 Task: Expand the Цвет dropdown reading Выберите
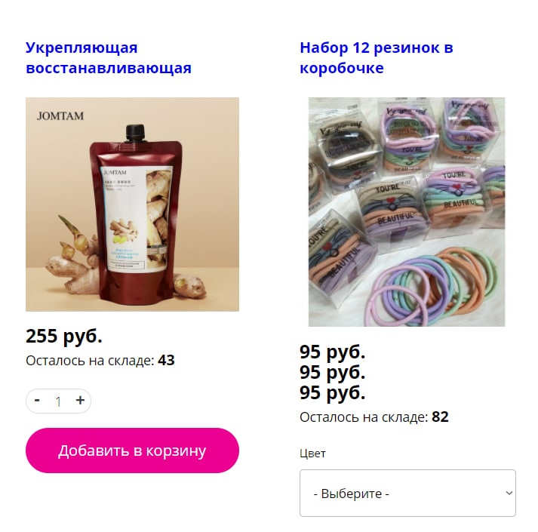(407, 494)
